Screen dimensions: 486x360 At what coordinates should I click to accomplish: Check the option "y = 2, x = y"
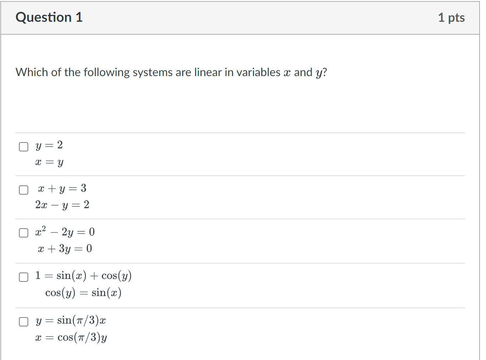[23, 146]
